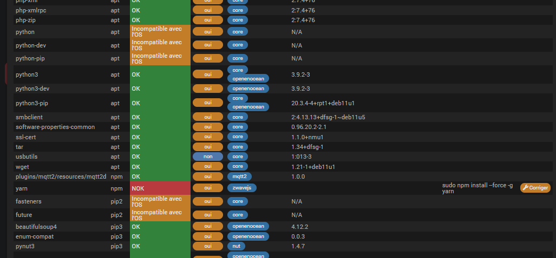This screenshot has width=556, height=258.
Task: Click the Corriger button for yarn
Action: [x=535, y=188]
